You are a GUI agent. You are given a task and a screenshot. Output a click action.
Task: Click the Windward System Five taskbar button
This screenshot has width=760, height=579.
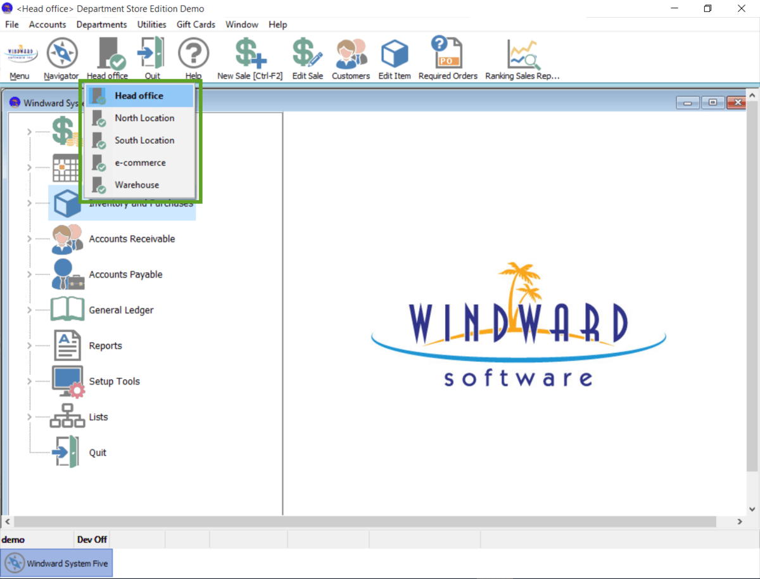[x=57, y=563]
